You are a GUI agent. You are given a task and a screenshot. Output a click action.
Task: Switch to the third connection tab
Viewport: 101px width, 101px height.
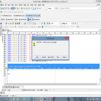(x=33, y=15)
